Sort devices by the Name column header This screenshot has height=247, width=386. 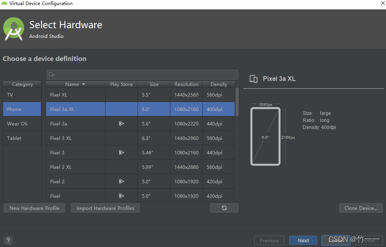pos(75,84)
